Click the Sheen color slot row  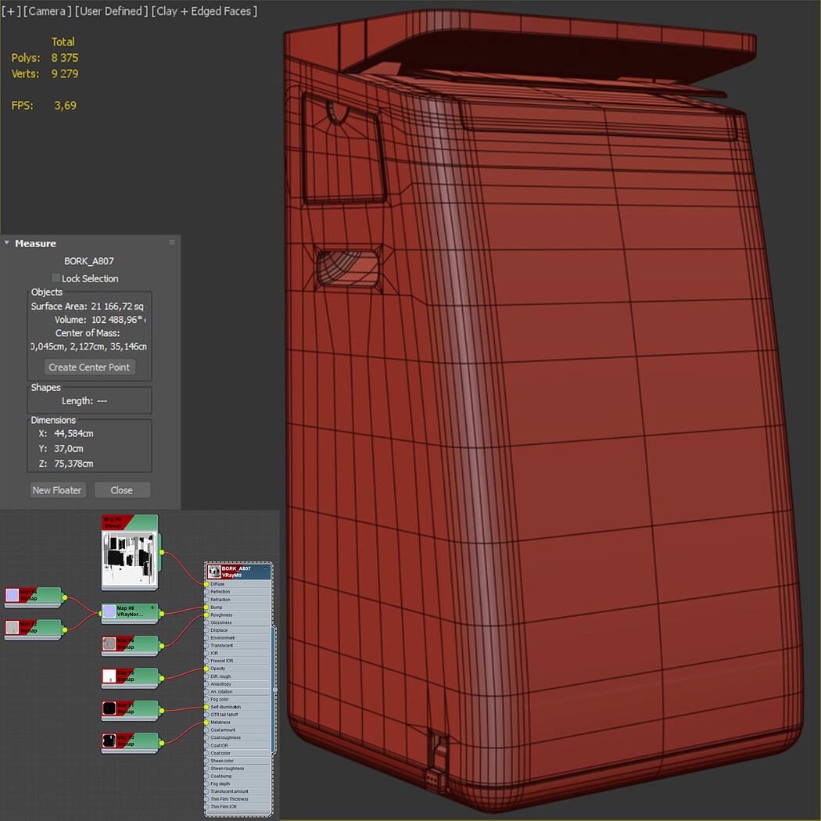coord(238,761)
